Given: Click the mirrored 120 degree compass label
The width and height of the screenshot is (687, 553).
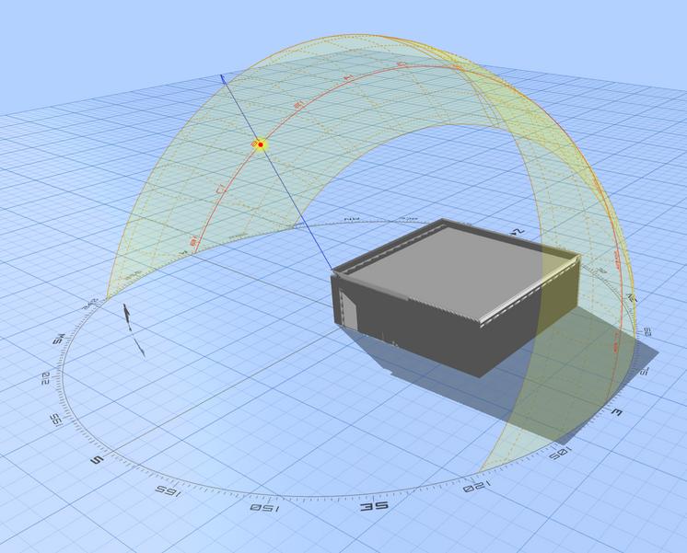Looking at the screenshot, I should click(x=475, y=486).
